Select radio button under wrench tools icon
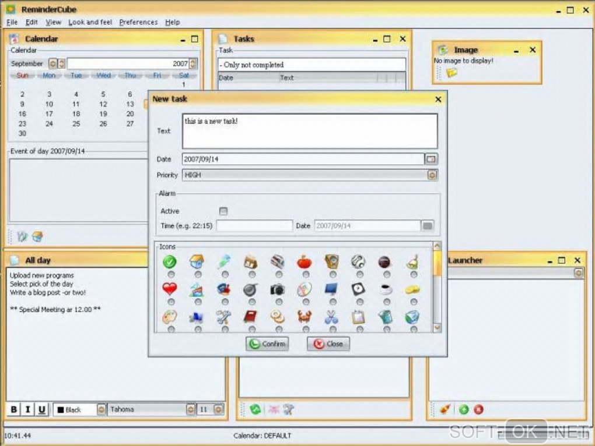Image resolution: width=595 pixels, height=446 pixels. click(x=225, y=330)
